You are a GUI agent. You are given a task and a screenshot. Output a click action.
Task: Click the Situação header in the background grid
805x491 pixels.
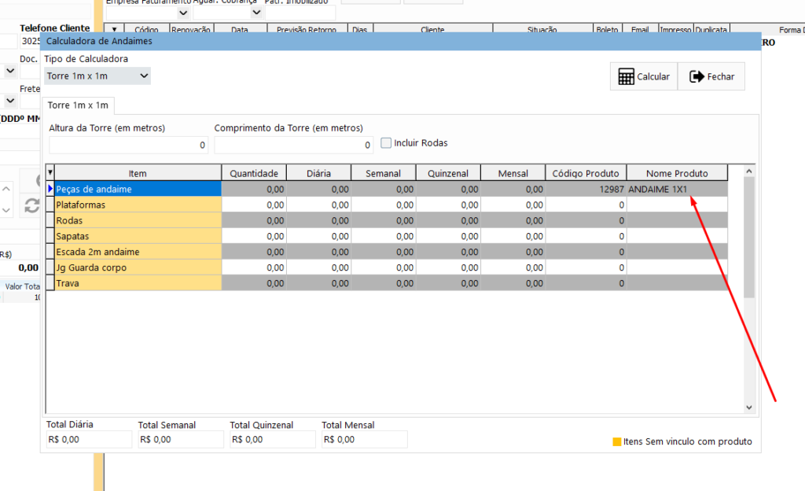click(x=542, y=30)
